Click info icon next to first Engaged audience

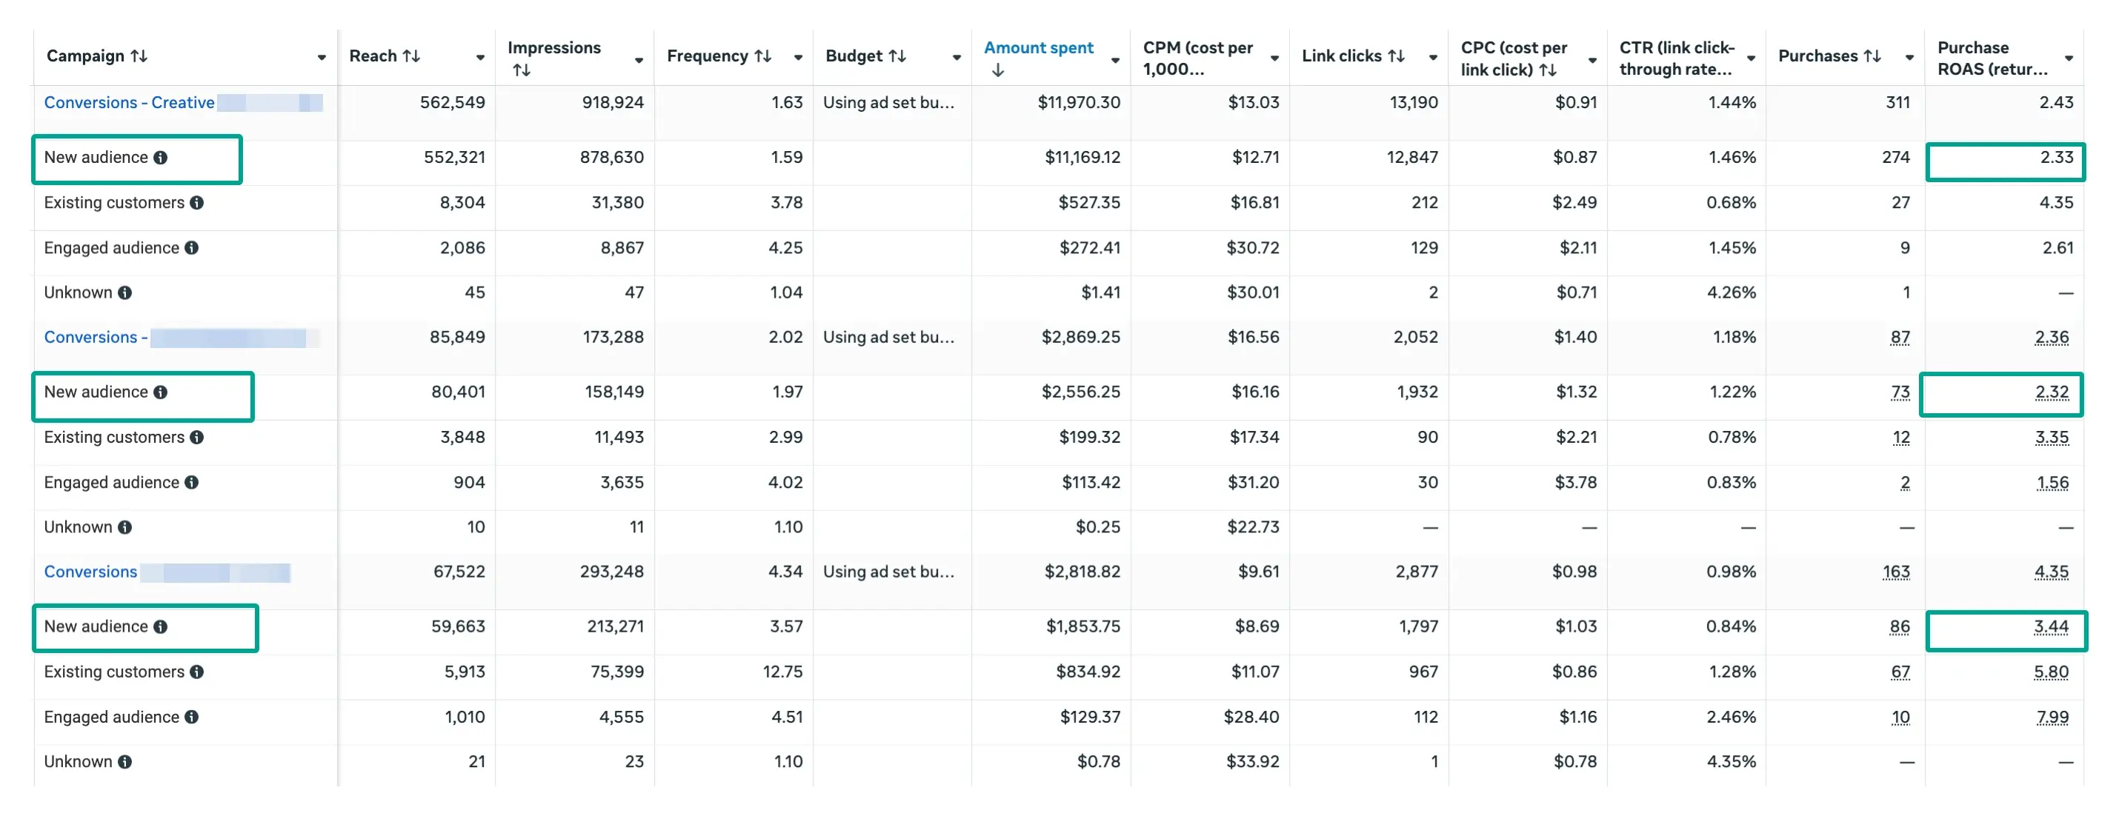pyautogui.click(x=191, y=248)
